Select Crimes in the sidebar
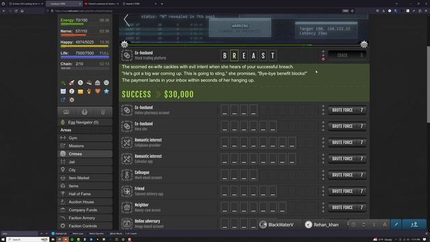This screenshot has height=242, width=430. pos(85,154)
